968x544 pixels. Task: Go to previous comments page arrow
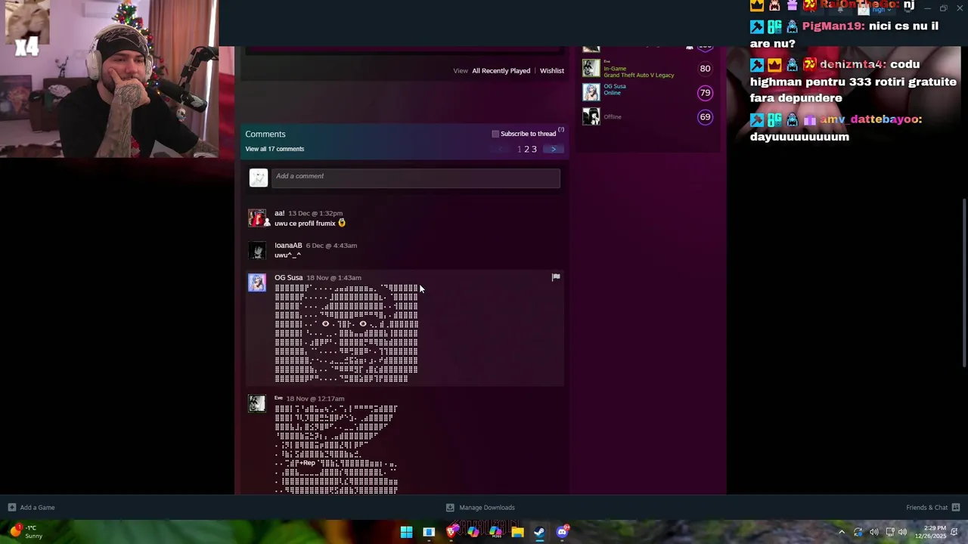coord(500,149)
